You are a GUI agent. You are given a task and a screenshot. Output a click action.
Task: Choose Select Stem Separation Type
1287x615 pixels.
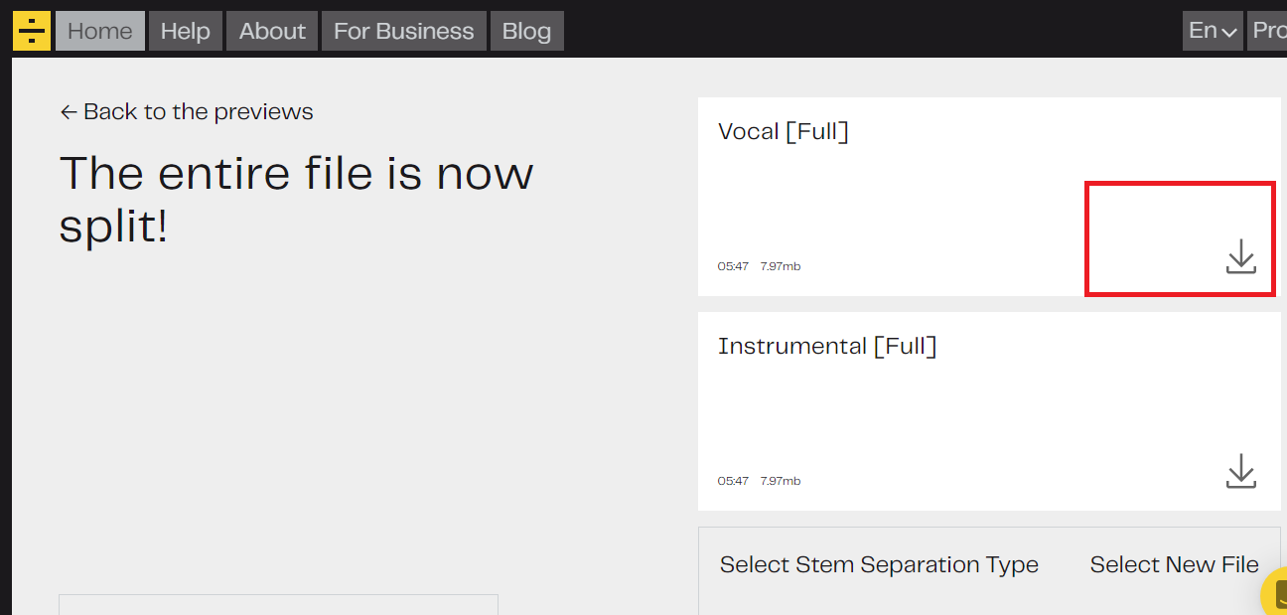879,564
